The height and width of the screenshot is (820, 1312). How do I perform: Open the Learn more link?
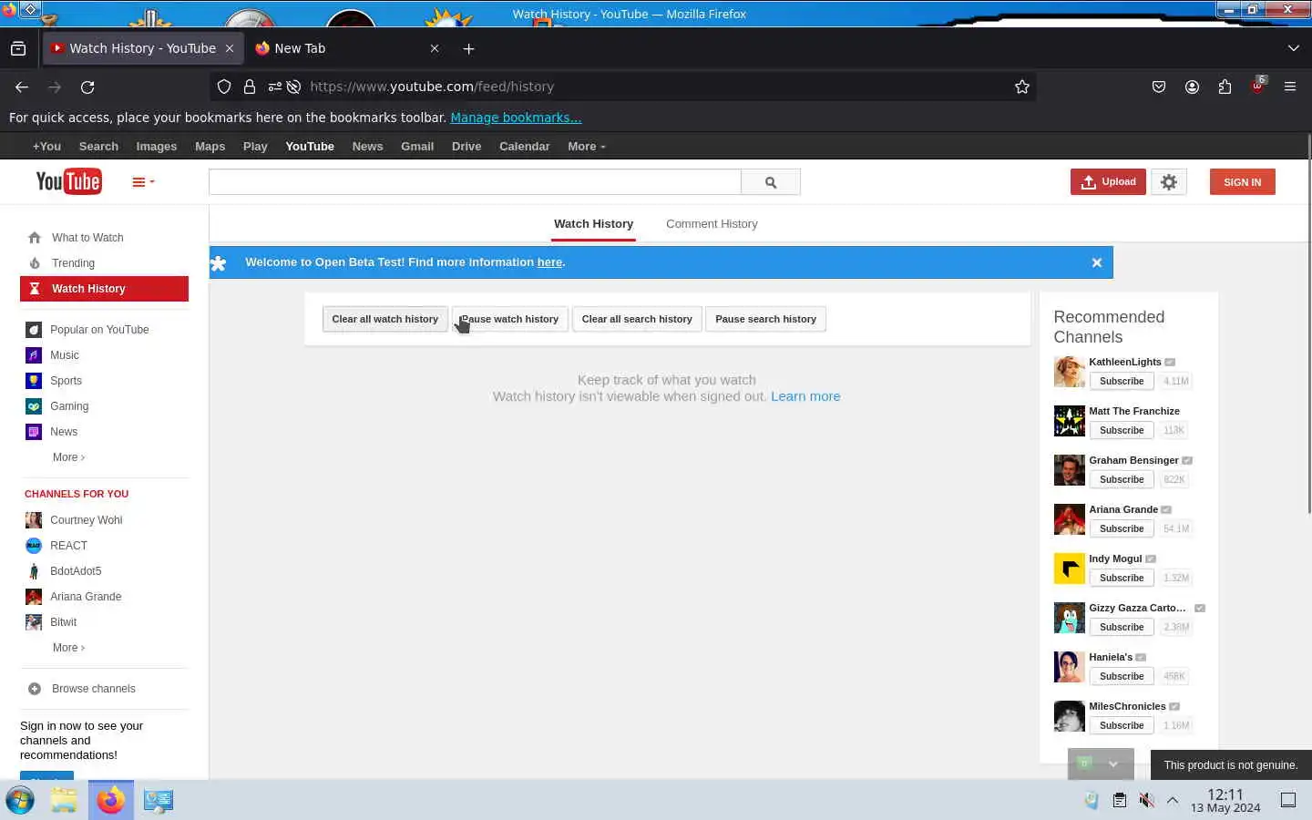tap(805, 396)
